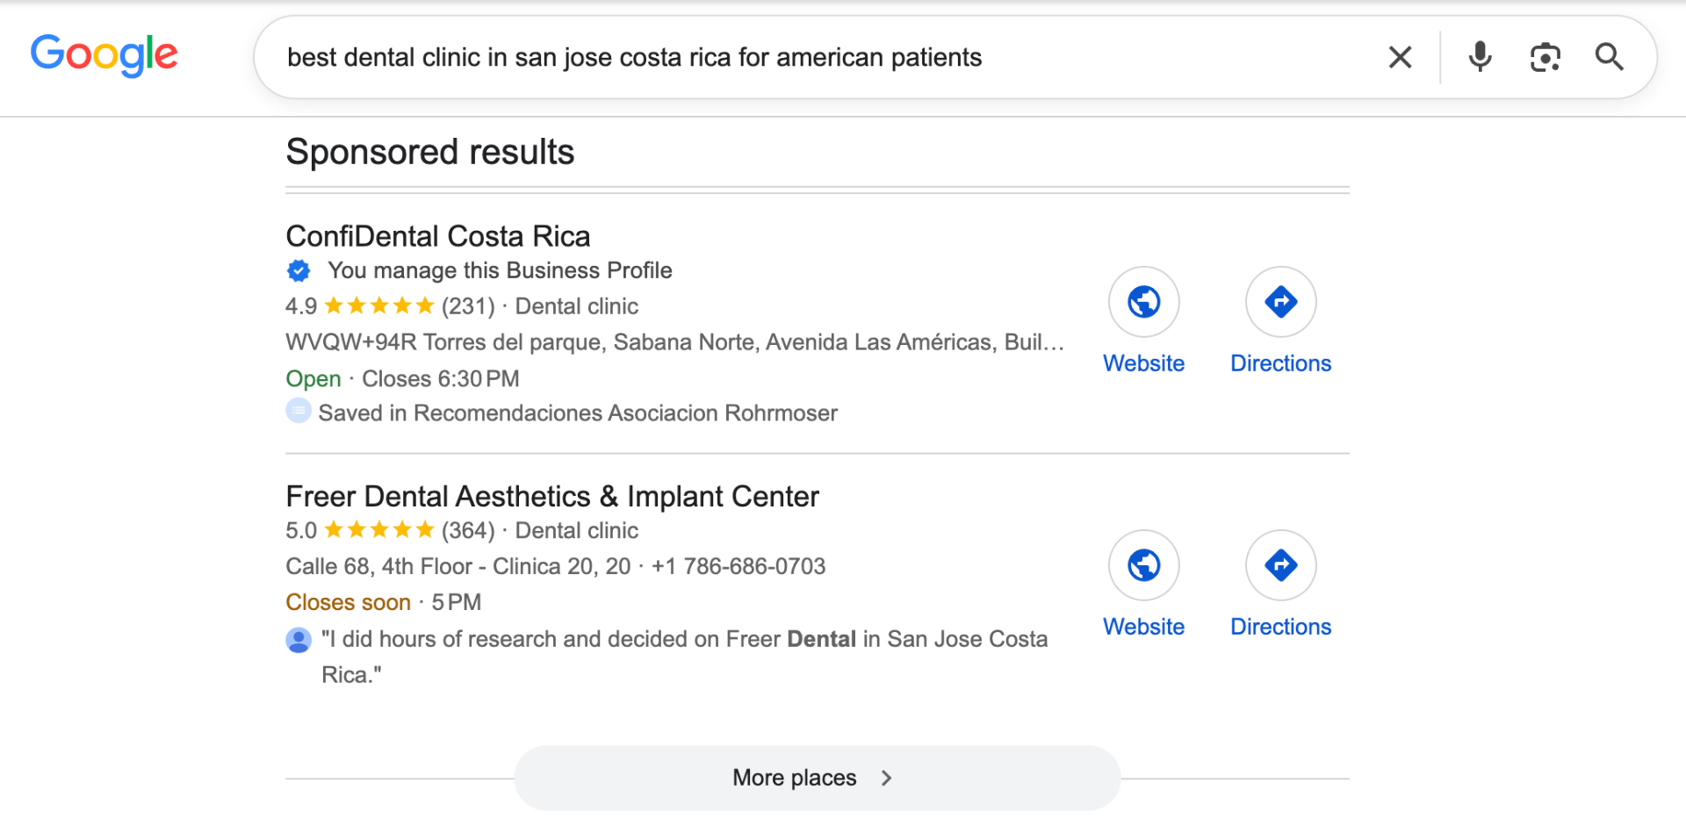The height and width of the screenshot is (840, 1686).
Task: Open the Freer Dental review quote text
Action: pos(684,657)
